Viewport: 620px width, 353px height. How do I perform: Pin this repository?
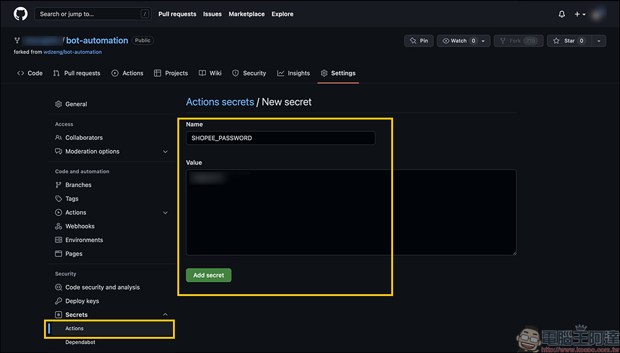coord(419,41)
